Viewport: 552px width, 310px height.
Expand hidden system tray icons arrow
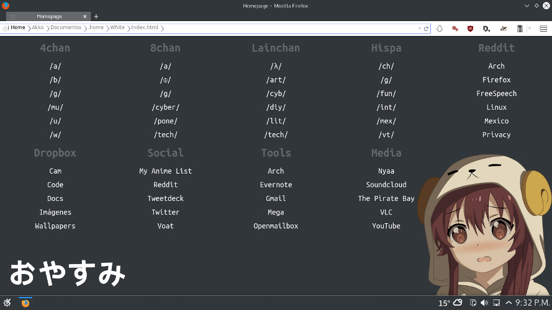tap(509, 303)
